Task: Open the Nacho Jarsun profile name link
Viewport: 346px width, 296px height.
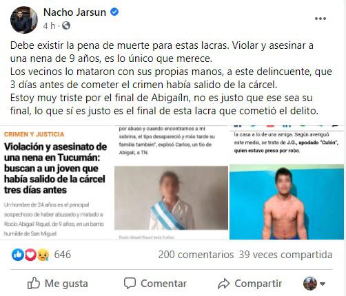Action: 74,12
